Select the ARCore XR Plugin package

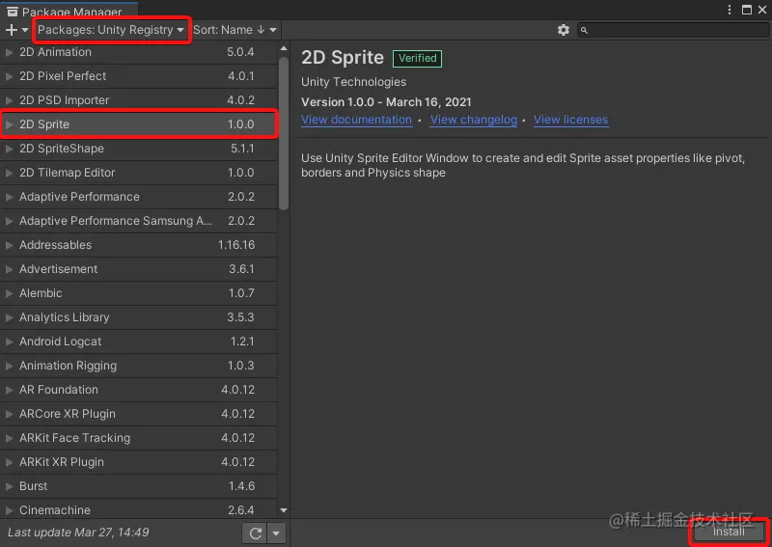point(139,414)
